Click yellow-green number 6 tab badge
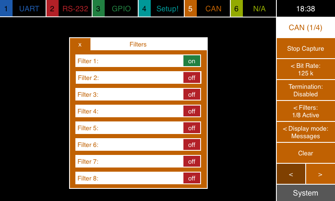Screen dimensions: 335x201 click(237, 8)
